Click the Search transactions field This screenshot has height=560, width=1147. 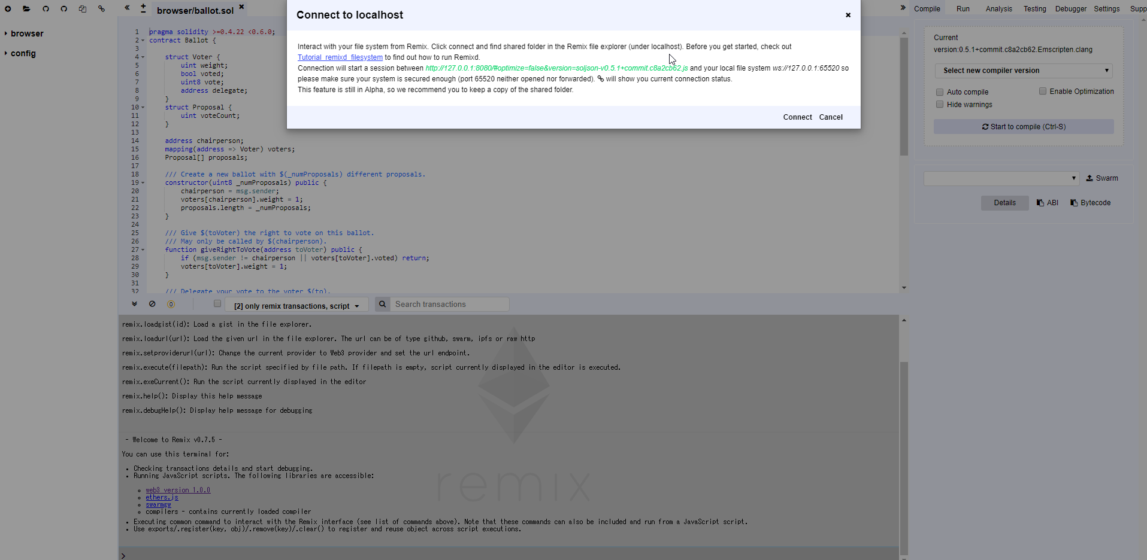(x=449, y=304)
